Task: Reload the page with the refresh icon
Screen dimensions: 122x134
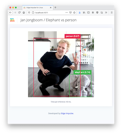Action: (x=19, y=12)
